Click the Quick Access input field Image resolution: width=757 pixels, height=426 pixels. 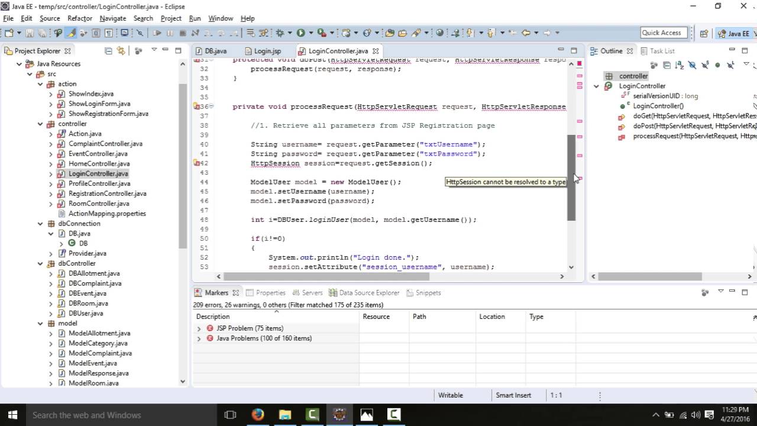pyautogui.click(x=664, y=33)
